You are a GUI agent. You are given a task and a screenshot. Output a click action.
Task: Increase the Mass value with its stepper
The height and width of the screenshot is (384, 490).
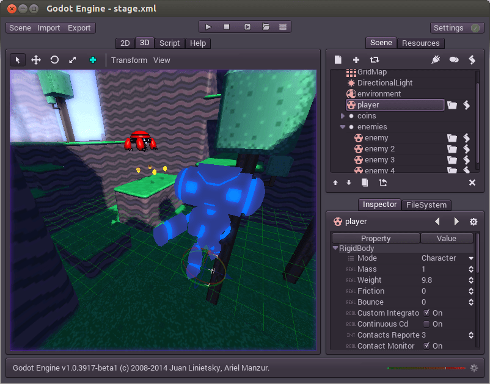coord(470,267)
